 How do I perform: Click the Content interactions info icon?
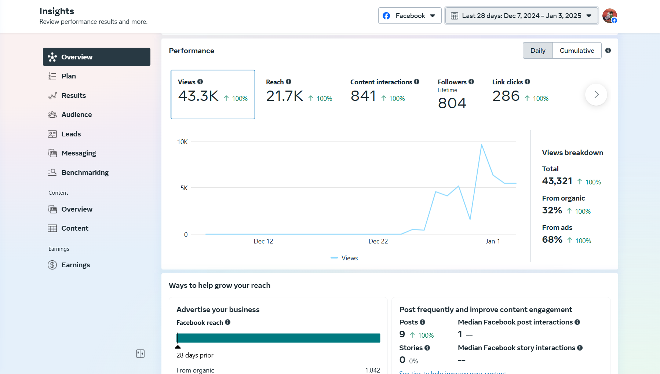click(x=417, y=82)
